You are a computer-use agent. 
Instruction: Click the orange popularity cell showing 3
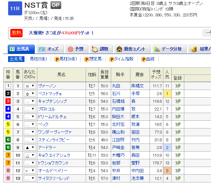click(167, 171)
